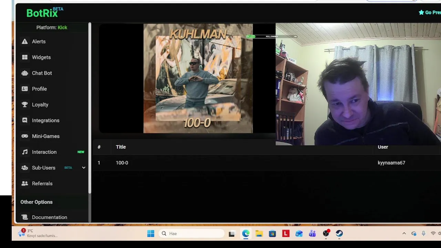Click the taskbar search box Hae
Screen dimensions: 441x248
(192, 234)
